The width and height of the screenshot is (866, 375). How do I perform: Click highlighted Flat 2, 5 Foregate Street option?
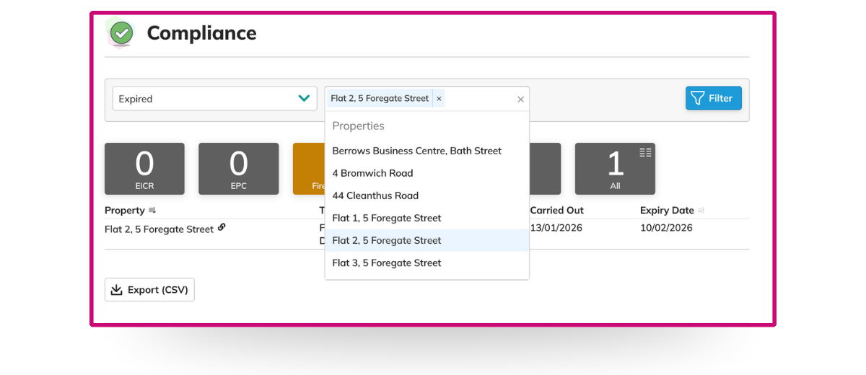coord(386,240)
